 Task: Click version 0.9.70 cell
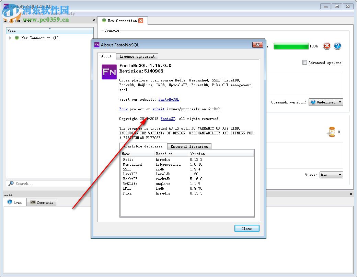196,188
